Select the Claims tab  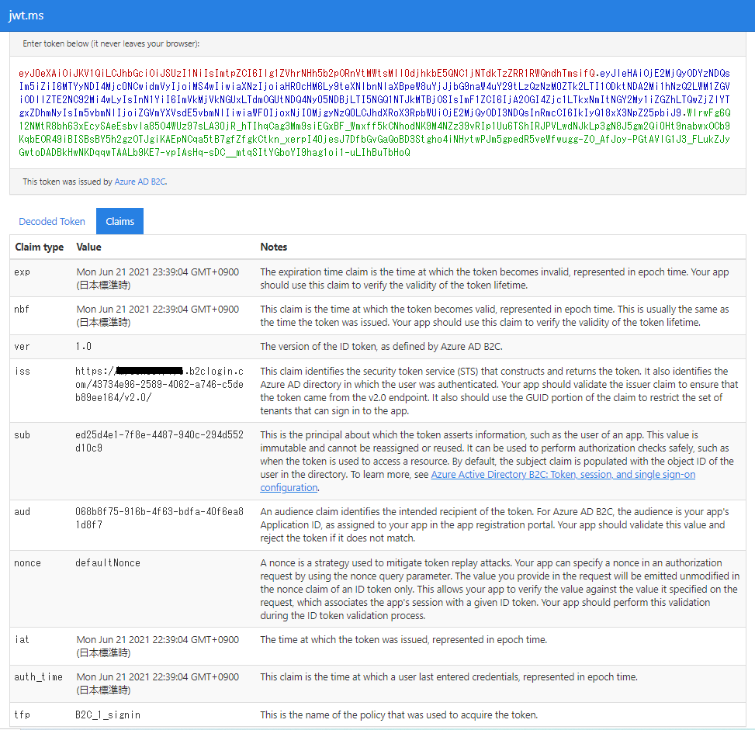(x=120, y=222)
